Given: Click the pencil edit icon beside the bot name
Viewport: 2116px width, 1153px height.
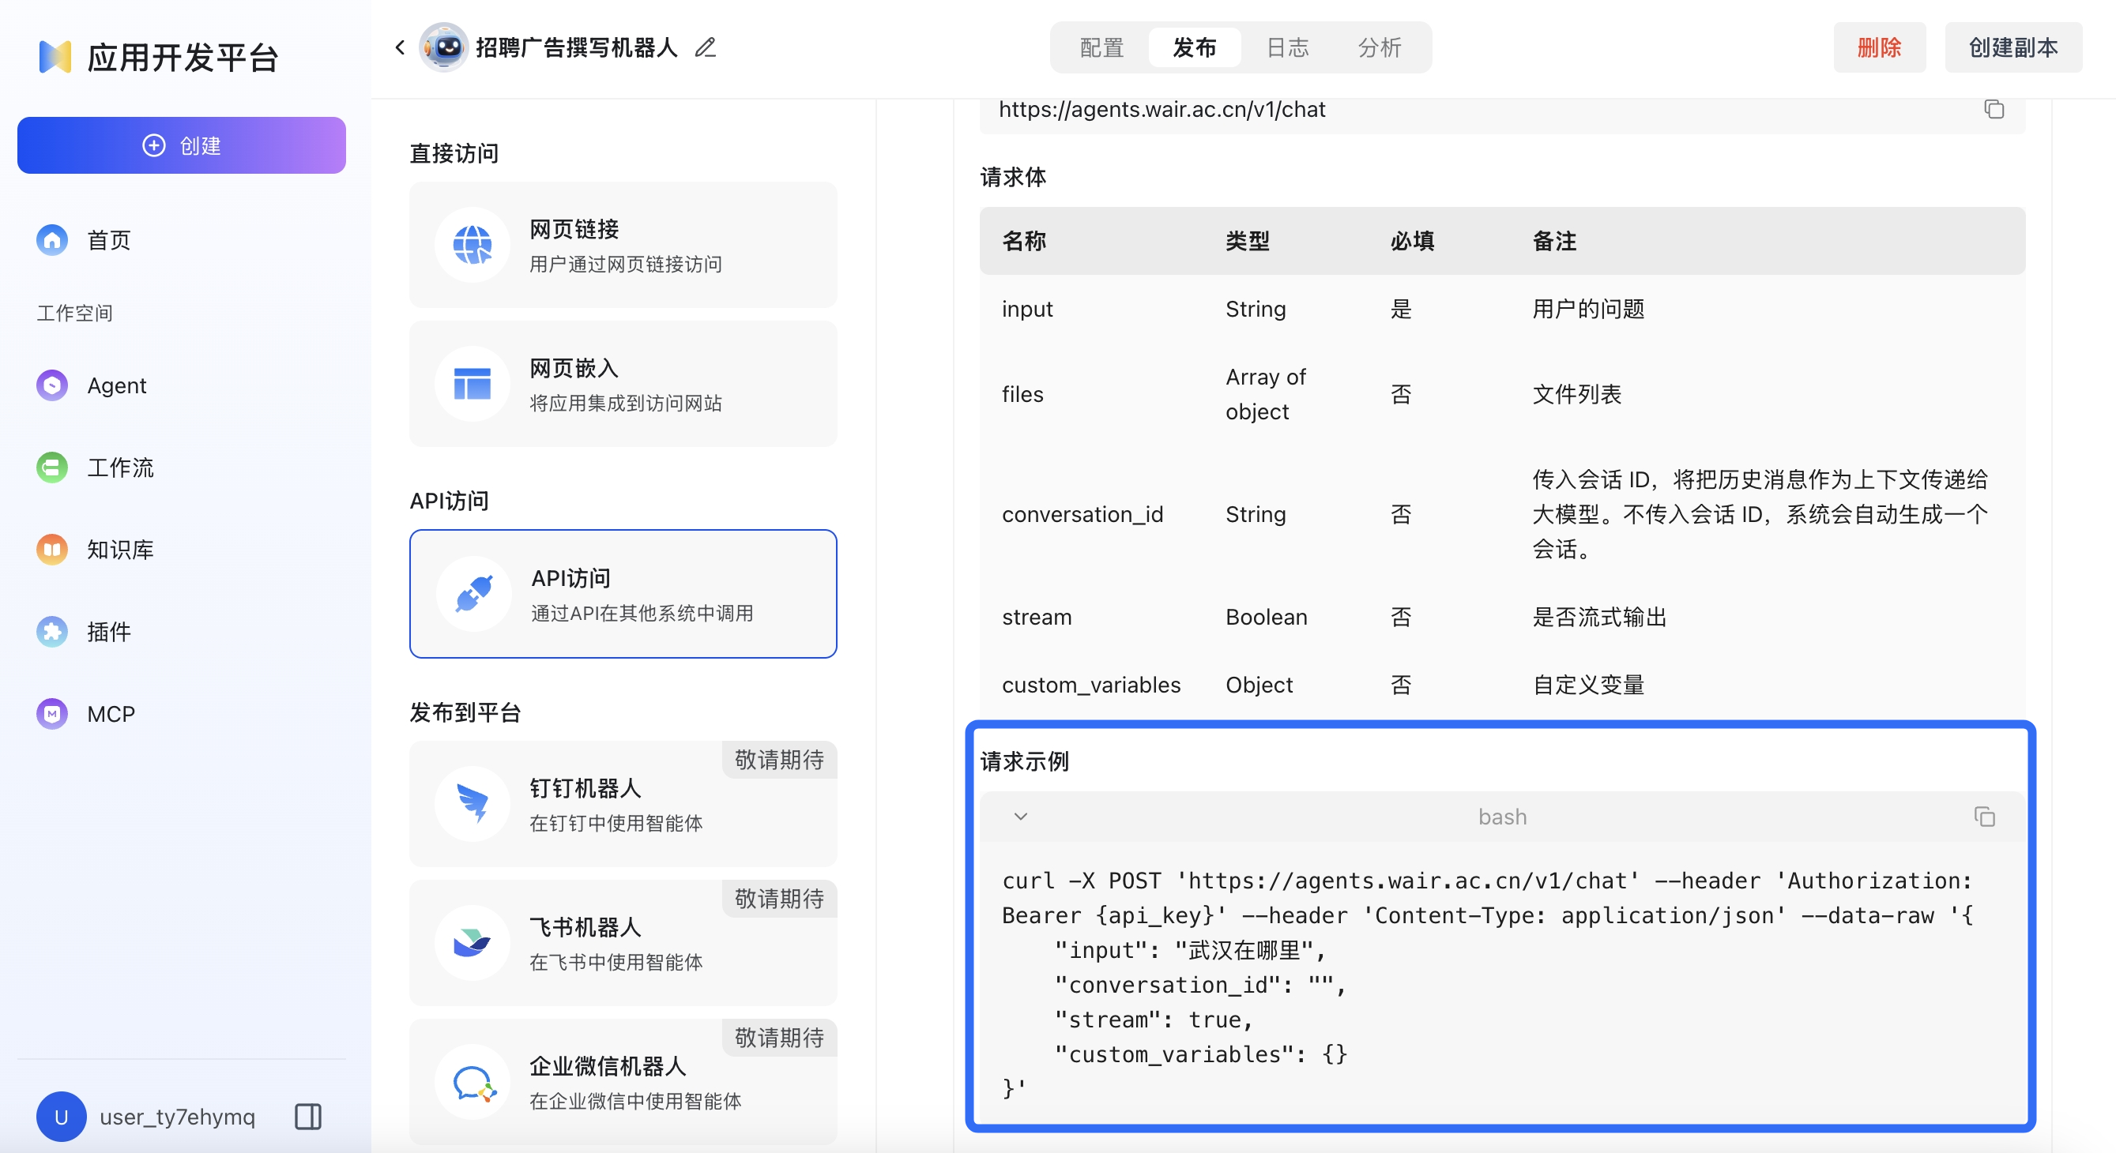Looking at the screenshot, I should click(x=705, y=47).
